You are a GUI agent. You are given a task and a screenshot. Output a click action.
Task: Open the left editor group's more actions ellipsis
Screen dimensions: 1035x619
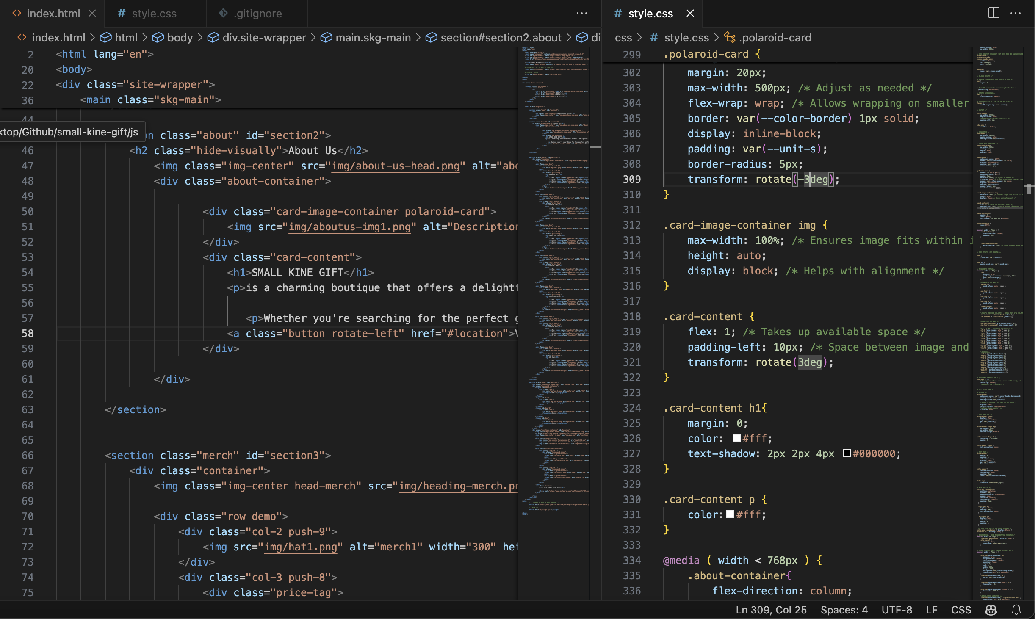click(582, 13)
